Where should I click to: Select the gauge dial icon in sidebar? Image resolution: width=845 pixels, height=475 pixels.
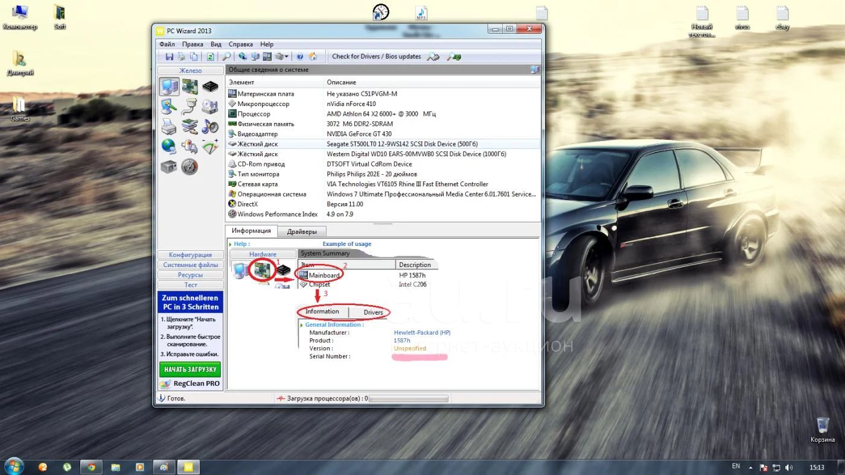click(x=190, y=166)
